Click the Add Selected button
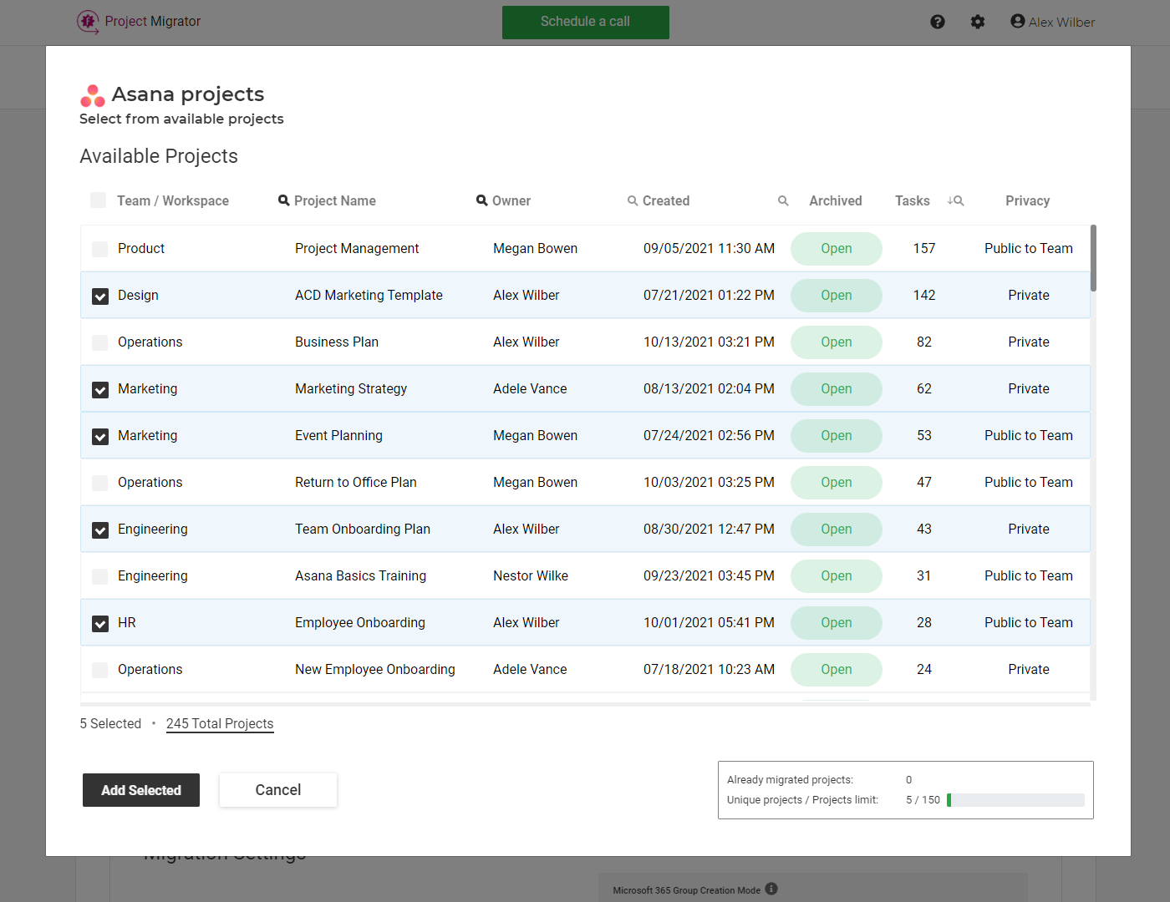1170x902 pixels. [x=140, y=789]
